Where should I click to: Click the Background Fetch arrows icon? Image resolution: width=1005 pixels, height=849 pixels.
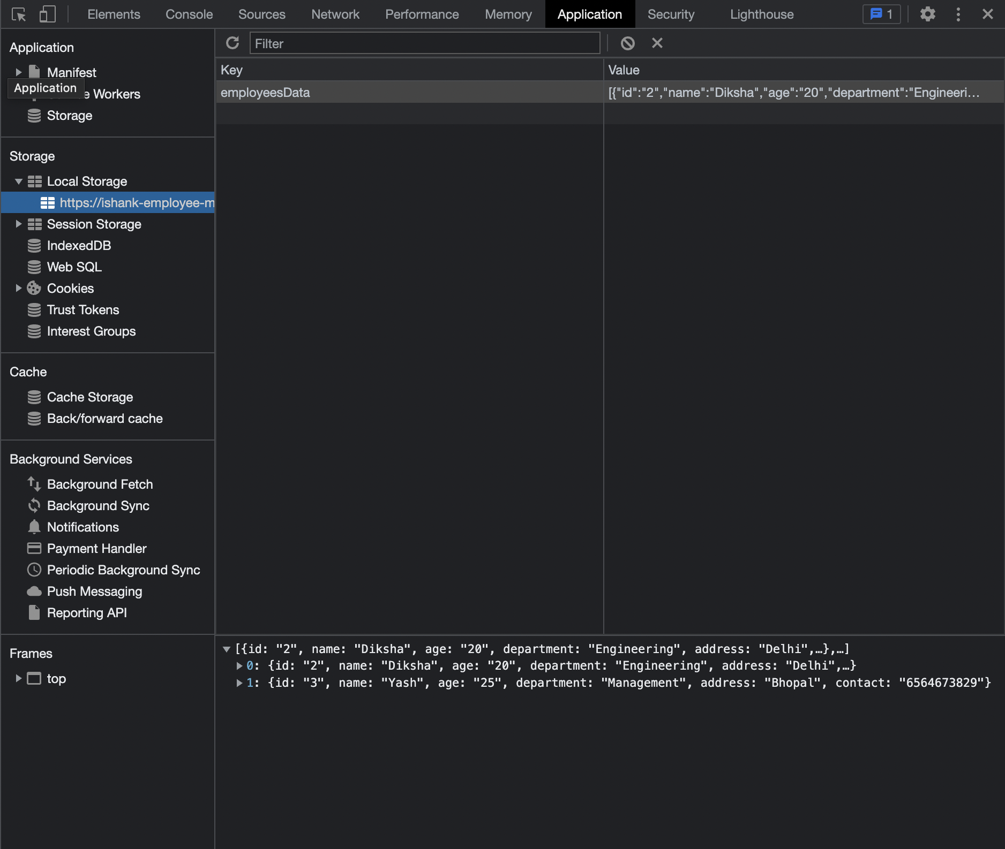pos(34,484)
